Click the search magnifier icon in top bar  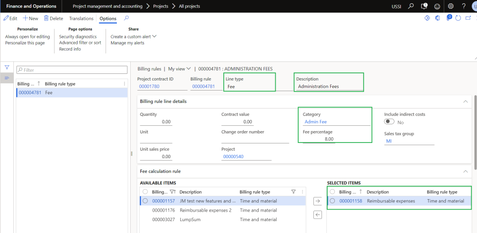(411, 6)
